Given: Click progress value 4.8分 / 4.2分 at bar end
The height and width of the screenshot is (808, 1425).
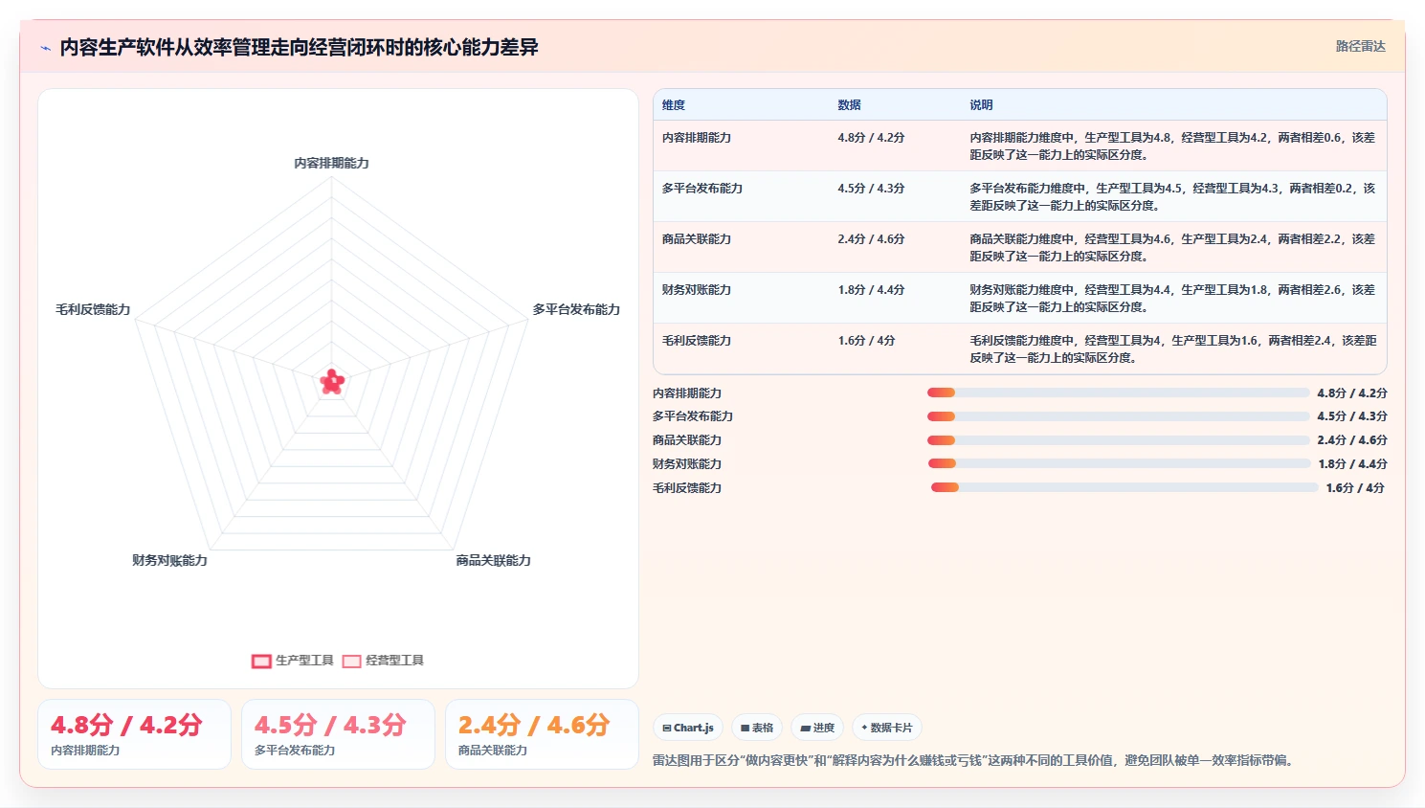Looking at the screenshot, I should coord(1351,393).
